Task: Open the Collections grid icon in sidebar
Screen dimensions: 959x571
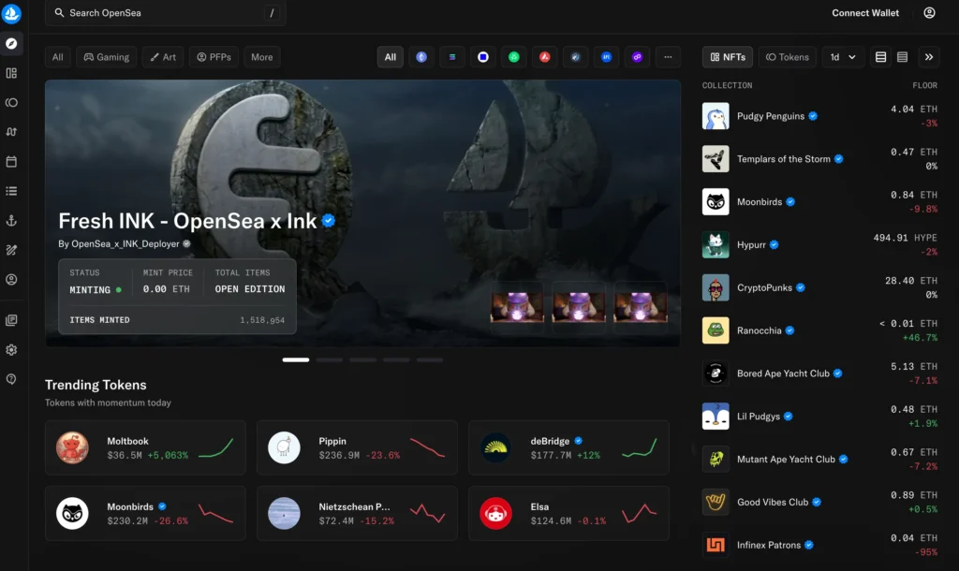Action: tap(11, 73)
